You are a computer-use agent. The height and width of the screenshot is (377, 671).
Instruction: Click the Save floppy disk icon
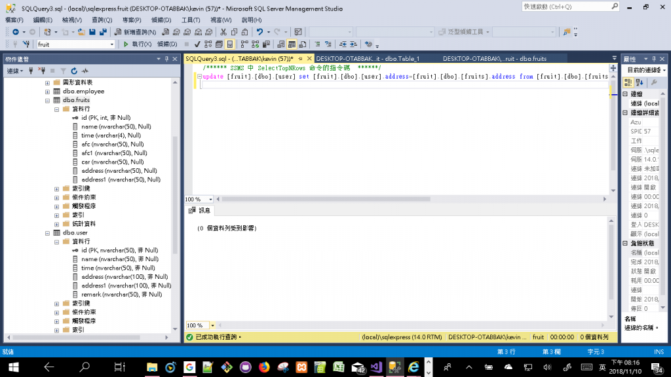point(92,32)
